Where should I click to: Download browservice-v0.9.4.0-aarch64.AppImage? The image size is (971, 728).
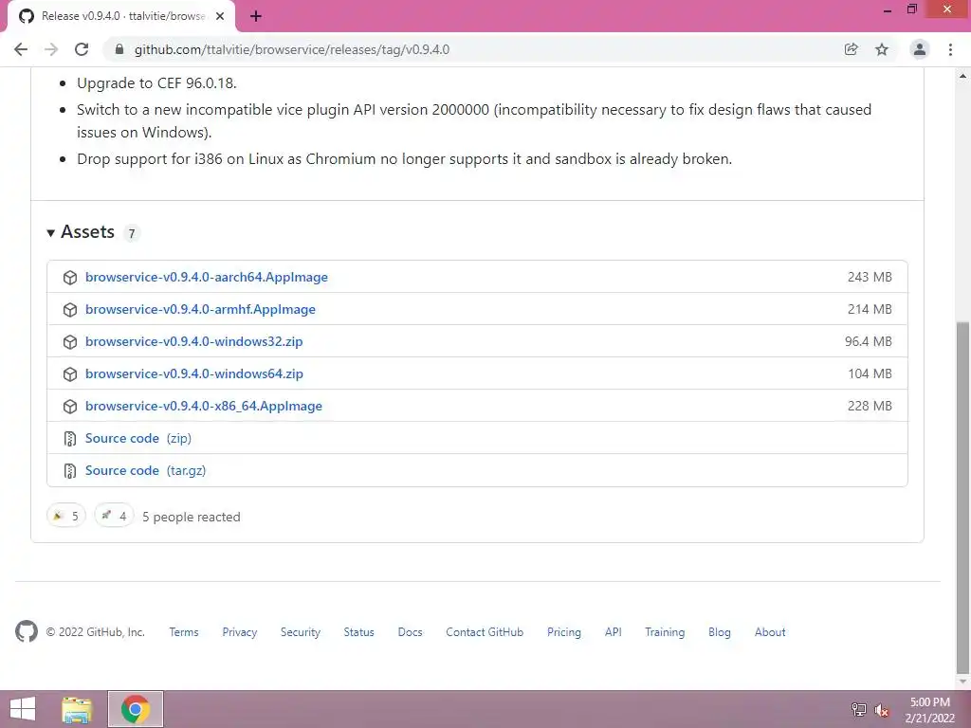pos(206,278)
